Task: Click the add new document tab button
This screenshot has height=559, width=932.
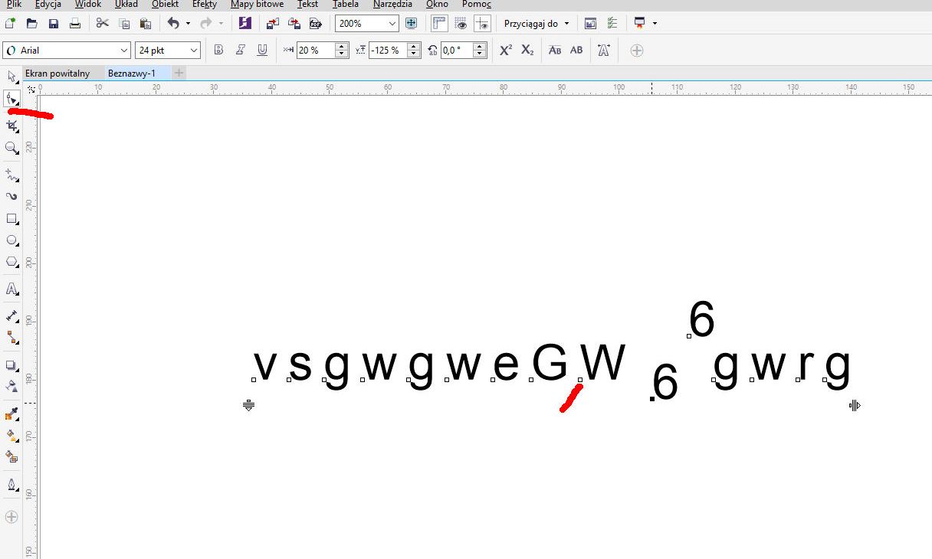Action: [179, 74]
